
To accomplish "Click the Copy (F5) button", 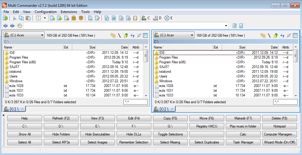I will coord(170,118).
